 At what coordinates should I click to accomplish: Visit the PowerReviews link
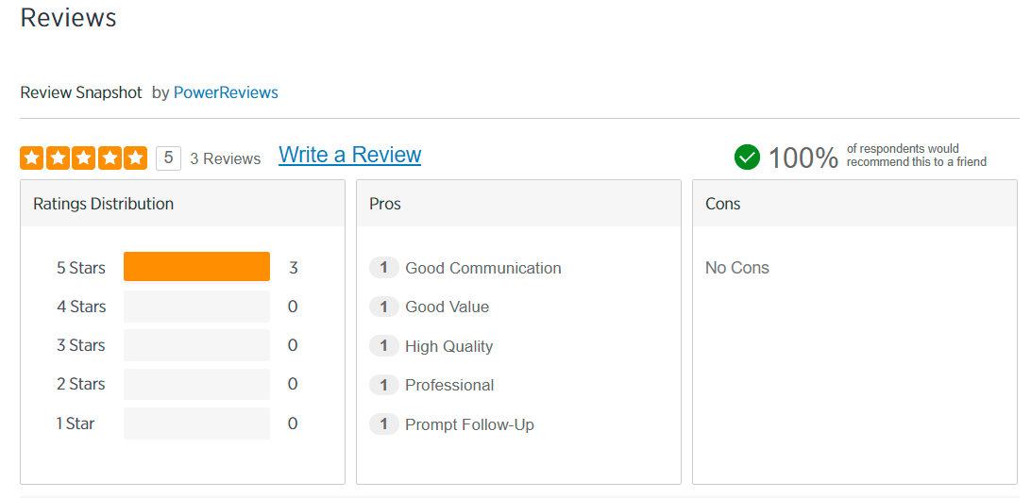pyautogui.click(x=226, y=92)
